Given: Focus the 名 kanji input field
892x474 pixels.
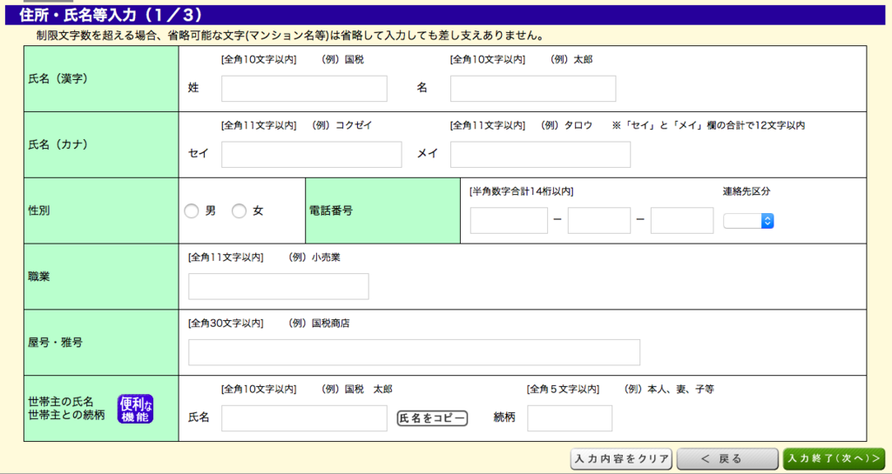Looking at the screenshot, I should 533,89.
